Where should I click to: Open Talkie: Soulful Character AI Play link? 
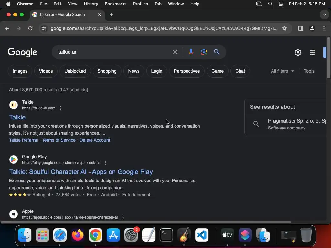[81, 172]
